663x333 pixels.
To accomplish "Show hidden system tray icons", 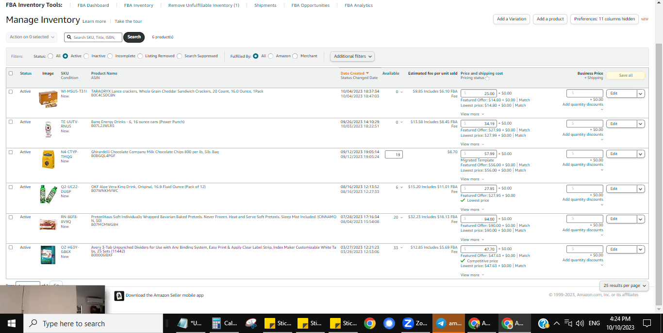I will (x=557, y=323).
